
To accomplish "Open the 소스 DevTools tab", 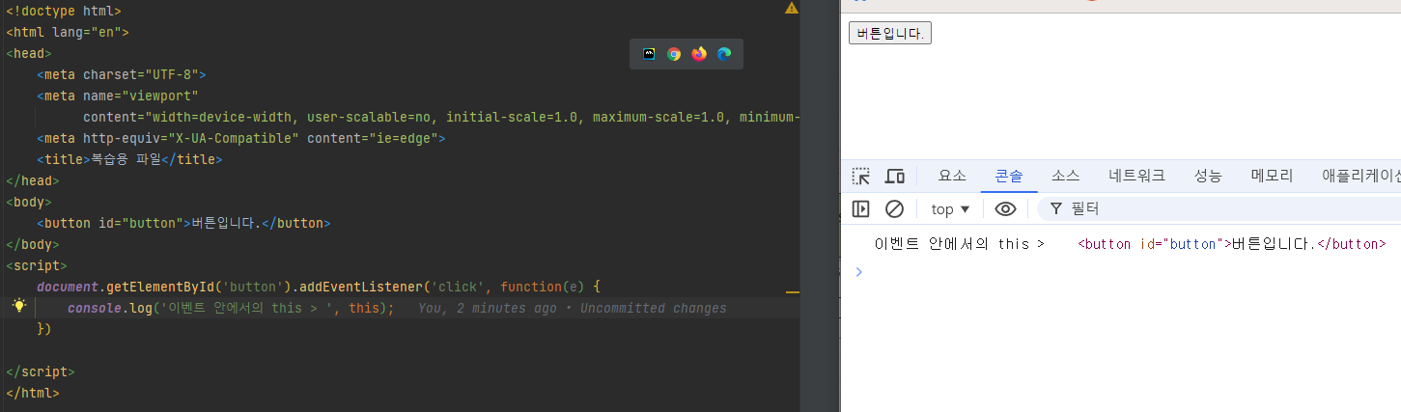I will point(1066,176).
